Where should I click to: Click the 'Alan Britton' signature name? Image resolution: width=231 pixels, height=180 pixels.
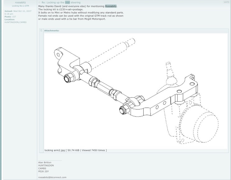[45, 163]
